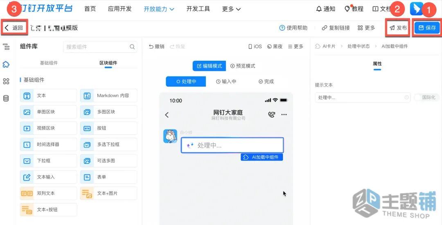Click the AI加载中组件 breadcrumb
The image size is (442, 225).
pos(395,47)
